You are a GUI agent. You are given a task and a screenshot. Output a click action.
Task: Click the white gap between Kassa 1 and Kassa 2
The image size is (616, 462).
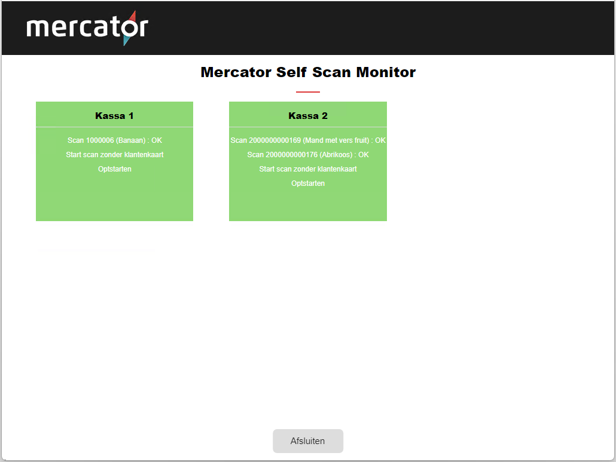pyautogui.click(x=211, y=161)
